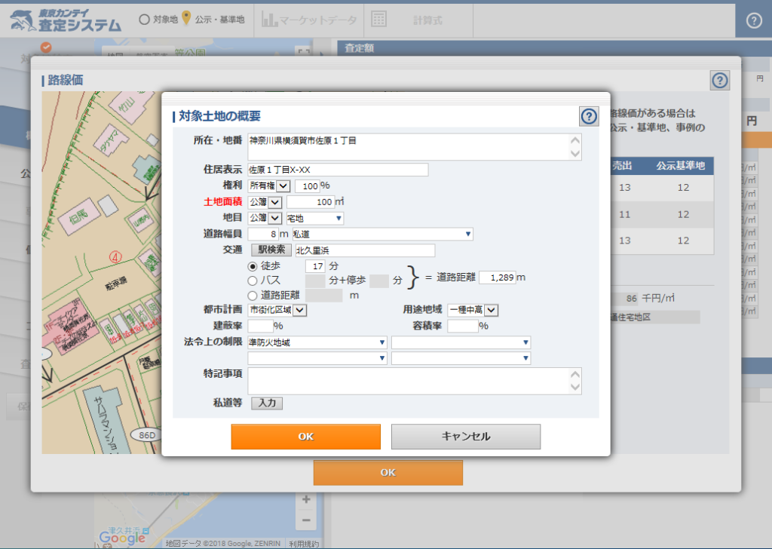Click the 徒歩 minutes field showing 17
Viewport: 772px width, 549px height.
315,266
